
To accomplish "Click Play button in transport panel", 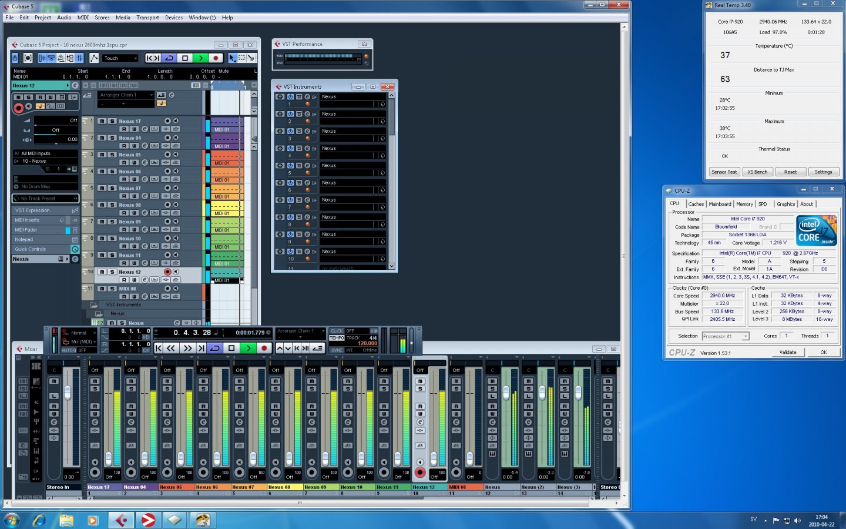I will click(248, 348).
